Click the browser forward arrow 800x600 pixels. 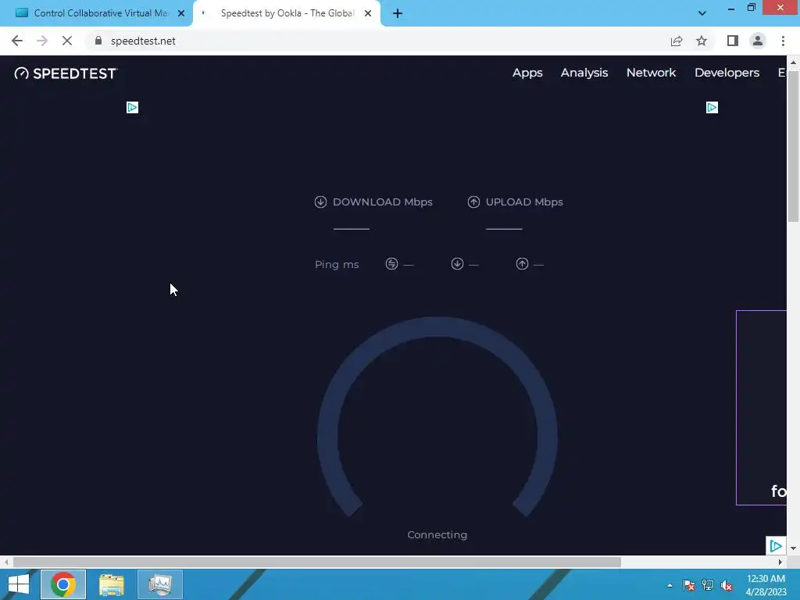[42, 41]
